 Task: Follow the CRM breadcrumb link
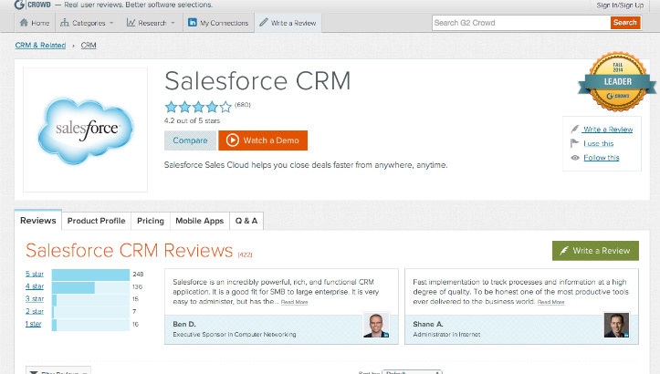(89, 45)
